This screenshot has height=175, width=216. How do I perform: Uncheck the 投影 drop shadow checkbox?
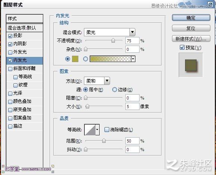click(10, 36)
